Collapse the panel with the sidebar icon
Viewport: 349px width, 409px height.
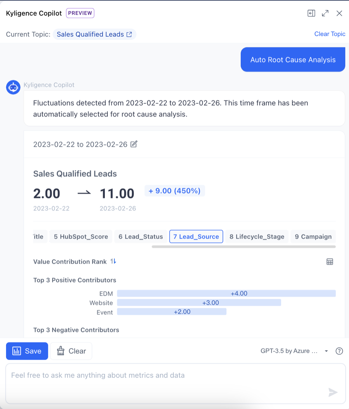coord(311,13)
